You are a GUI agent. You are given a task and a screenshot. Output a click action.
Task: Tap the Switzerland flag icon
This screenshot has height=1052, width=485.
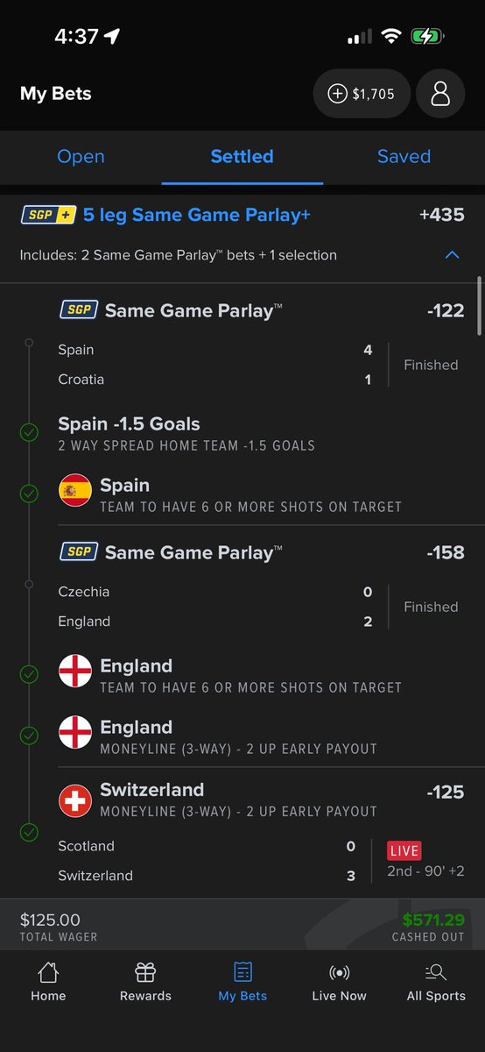[x=75, y=800]
